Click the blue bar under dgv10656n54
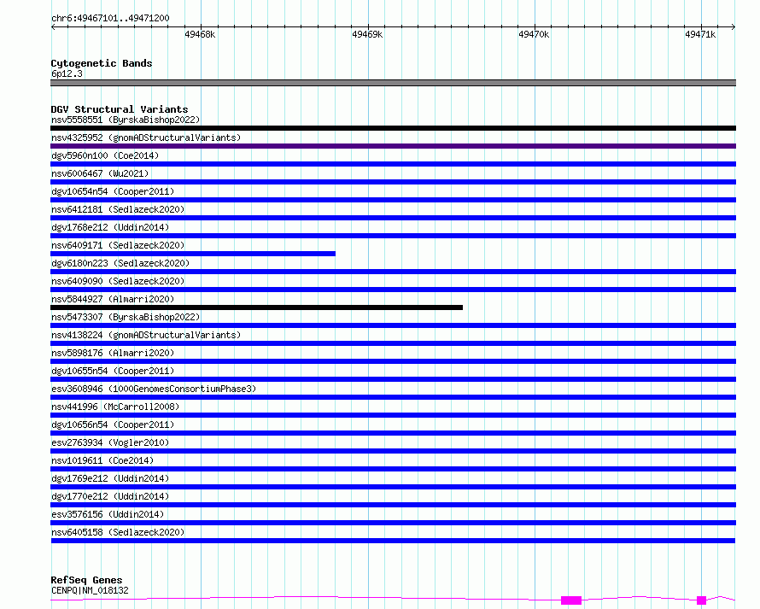Screen dimensions: 760x609 click(x=393, y=433)
